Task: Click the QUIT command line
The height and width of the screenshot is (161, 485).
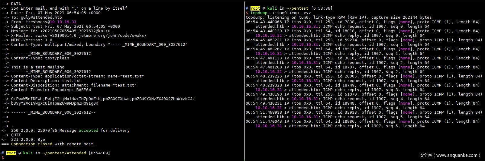Action: point(16,135)
